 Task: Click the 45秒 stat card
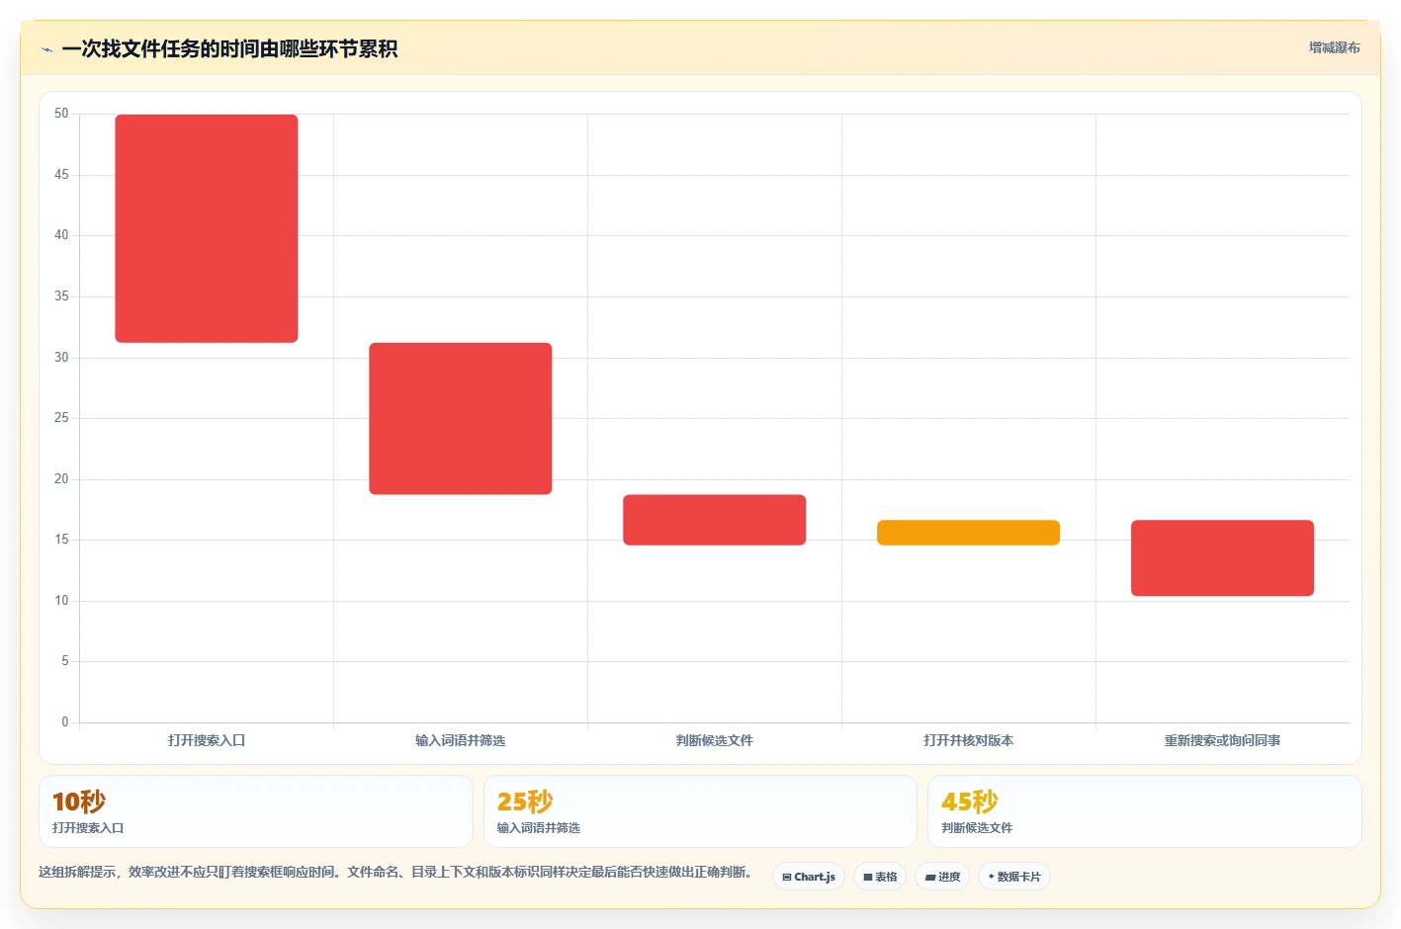click(1145, 811)
